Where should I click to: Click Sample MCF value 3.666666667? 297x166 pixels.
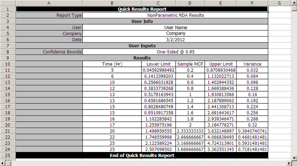click(x=190, y=149)
